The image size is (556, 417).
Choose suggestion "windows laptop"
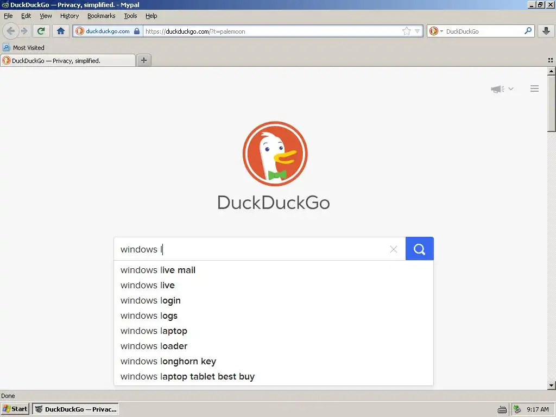click(274, 331)
